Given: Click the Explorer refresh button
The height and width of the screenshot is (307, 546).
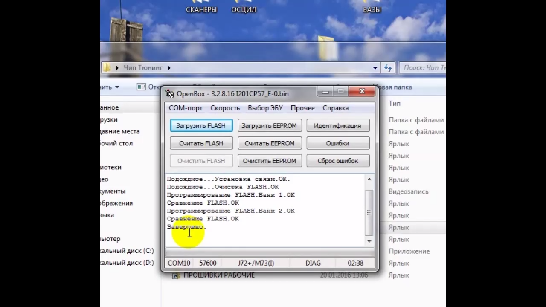Looking at the screenshot, I should 388,67.
